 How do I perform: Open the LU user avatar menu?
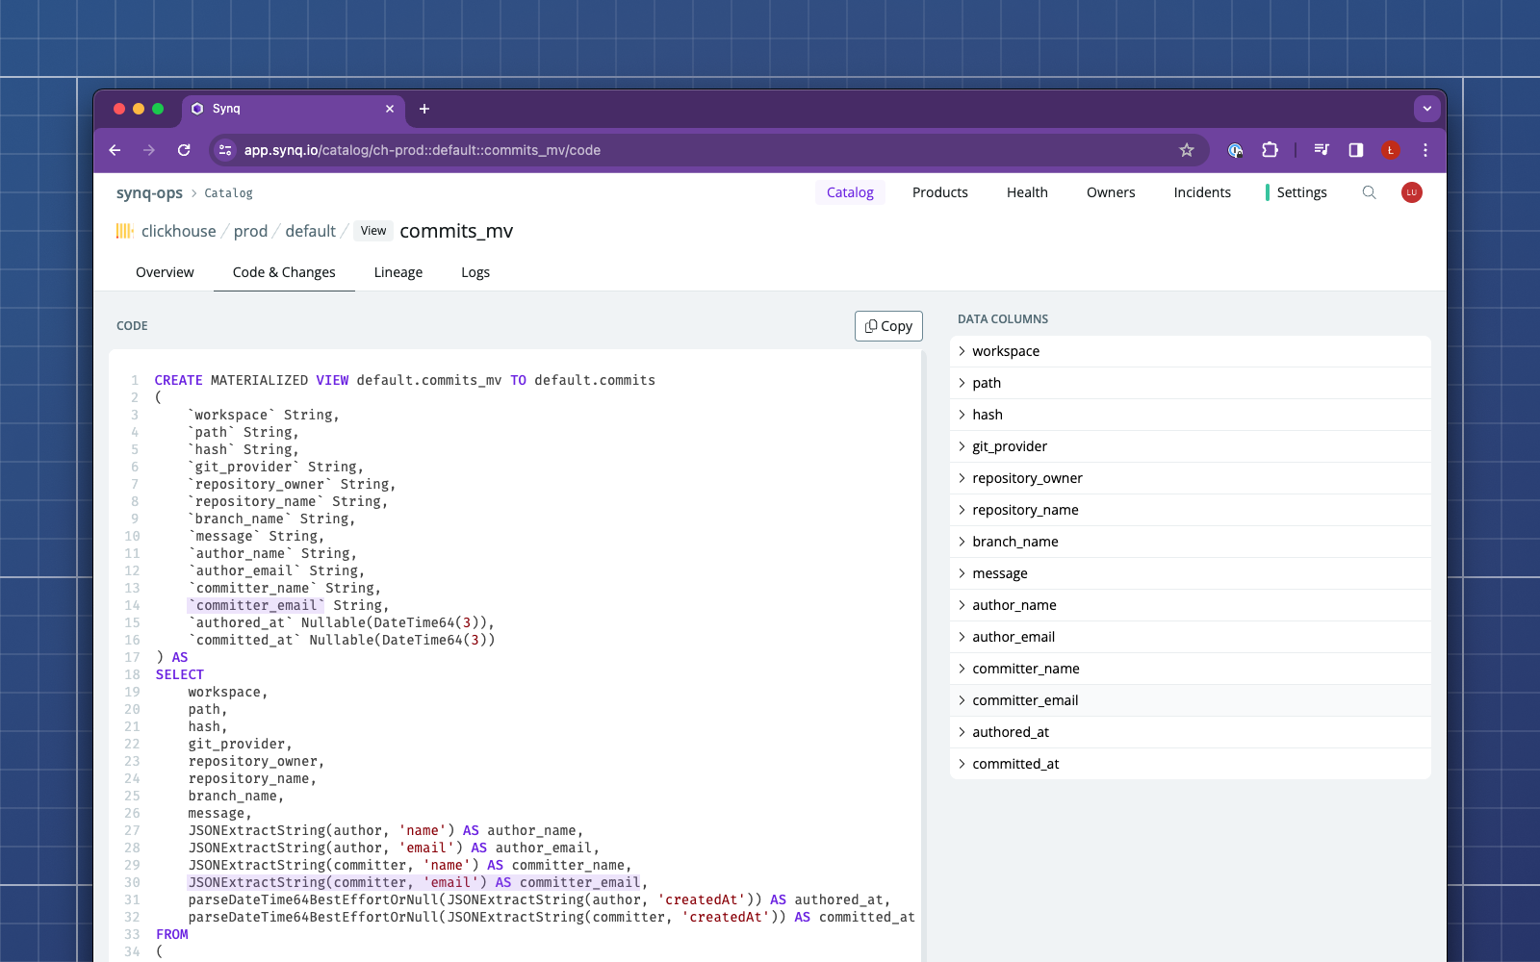pyautogui.click(x=1412, y=192)
